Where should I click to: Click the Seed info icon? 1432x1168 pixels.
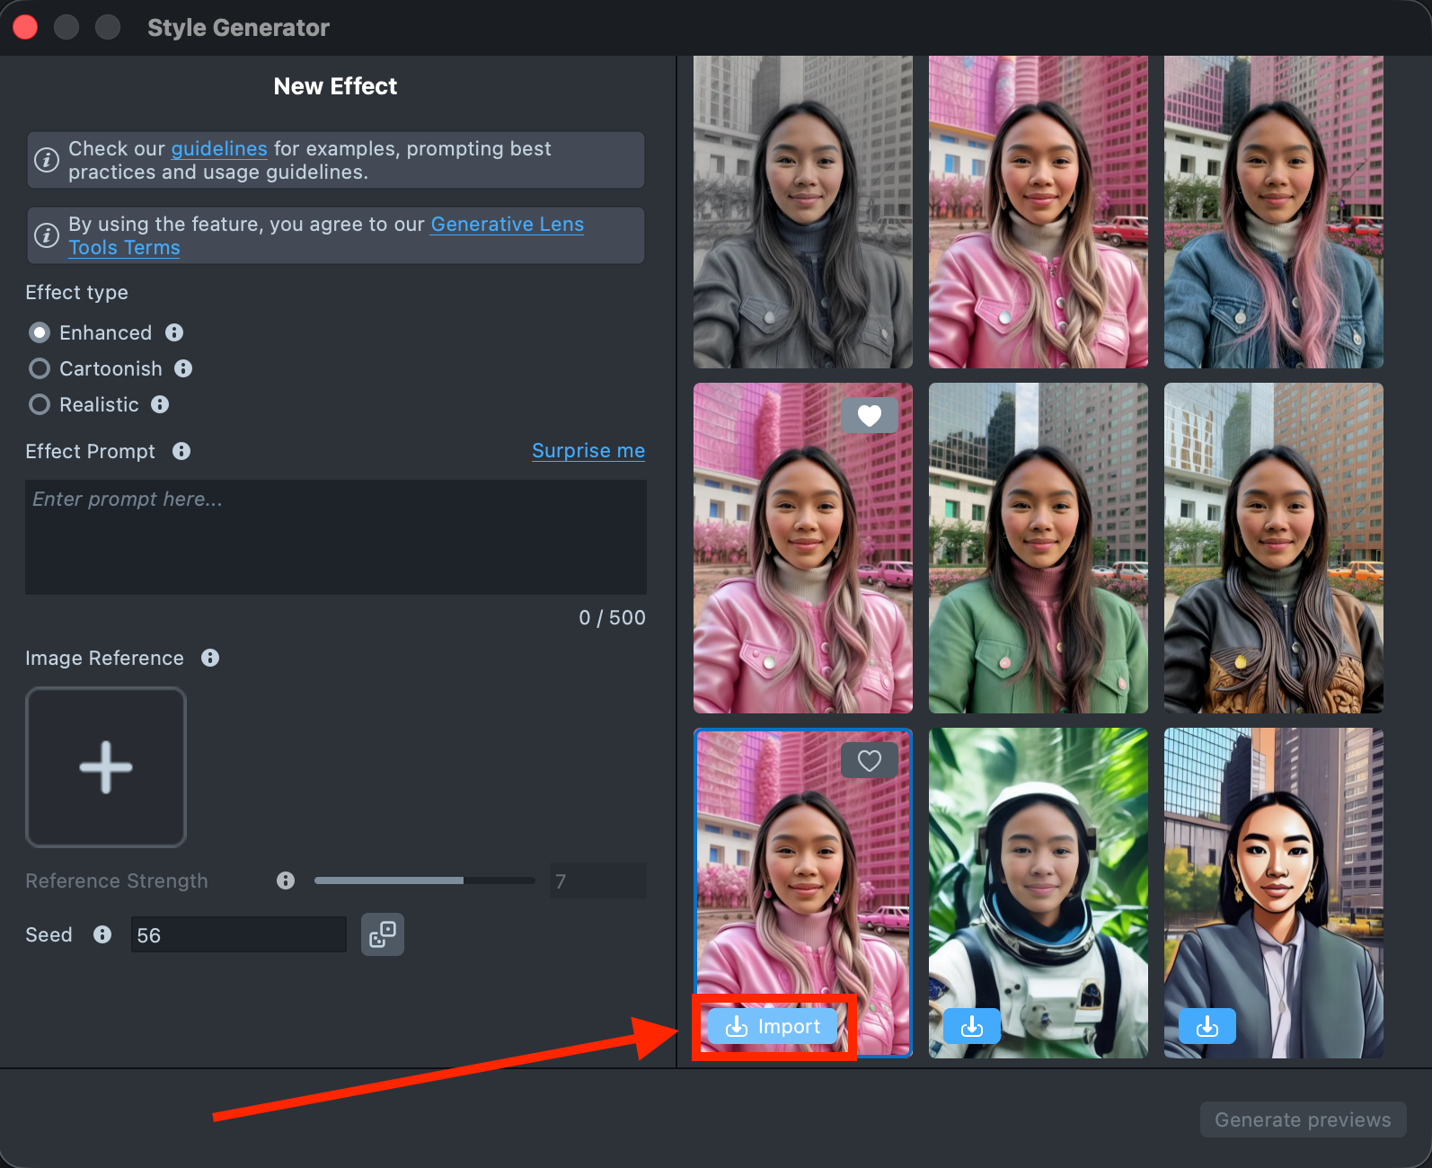coord(102,934)
